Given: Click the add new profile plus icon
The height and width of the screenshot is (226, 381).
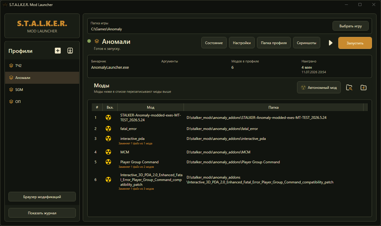Looking at the screenshot, I should 58,51.
